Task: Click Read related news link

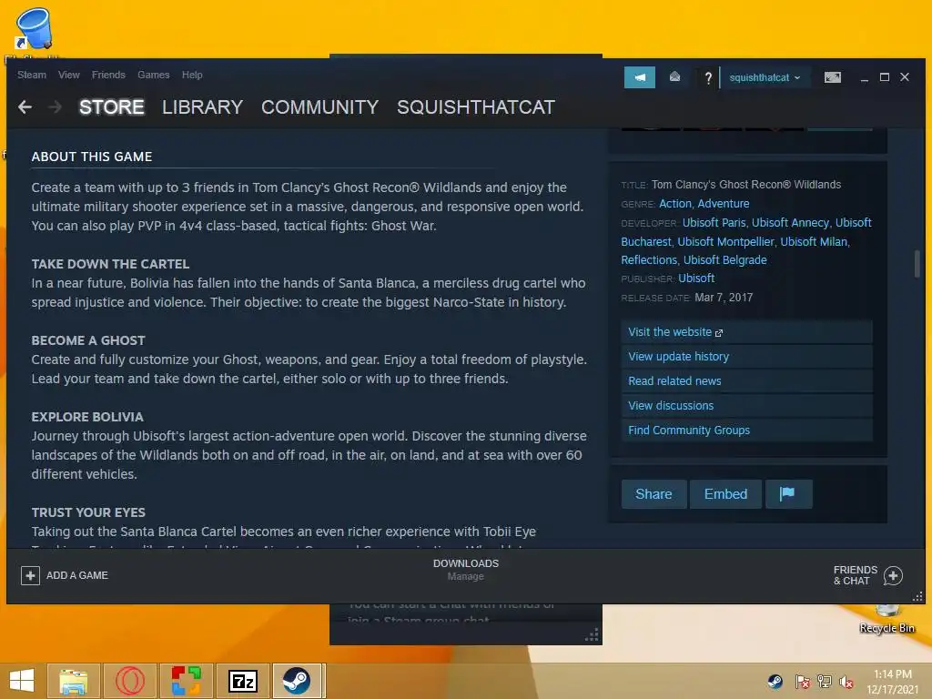Action: pos(746,381)
